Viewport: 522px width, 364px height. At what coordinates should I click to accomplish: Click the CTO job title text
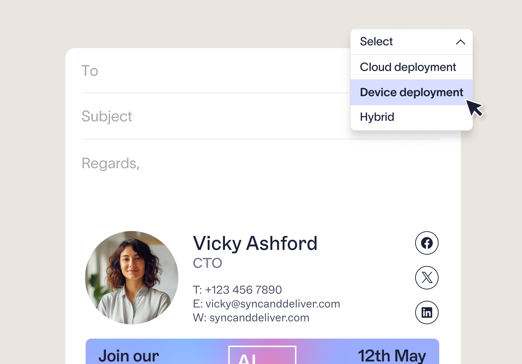point(207,263)
